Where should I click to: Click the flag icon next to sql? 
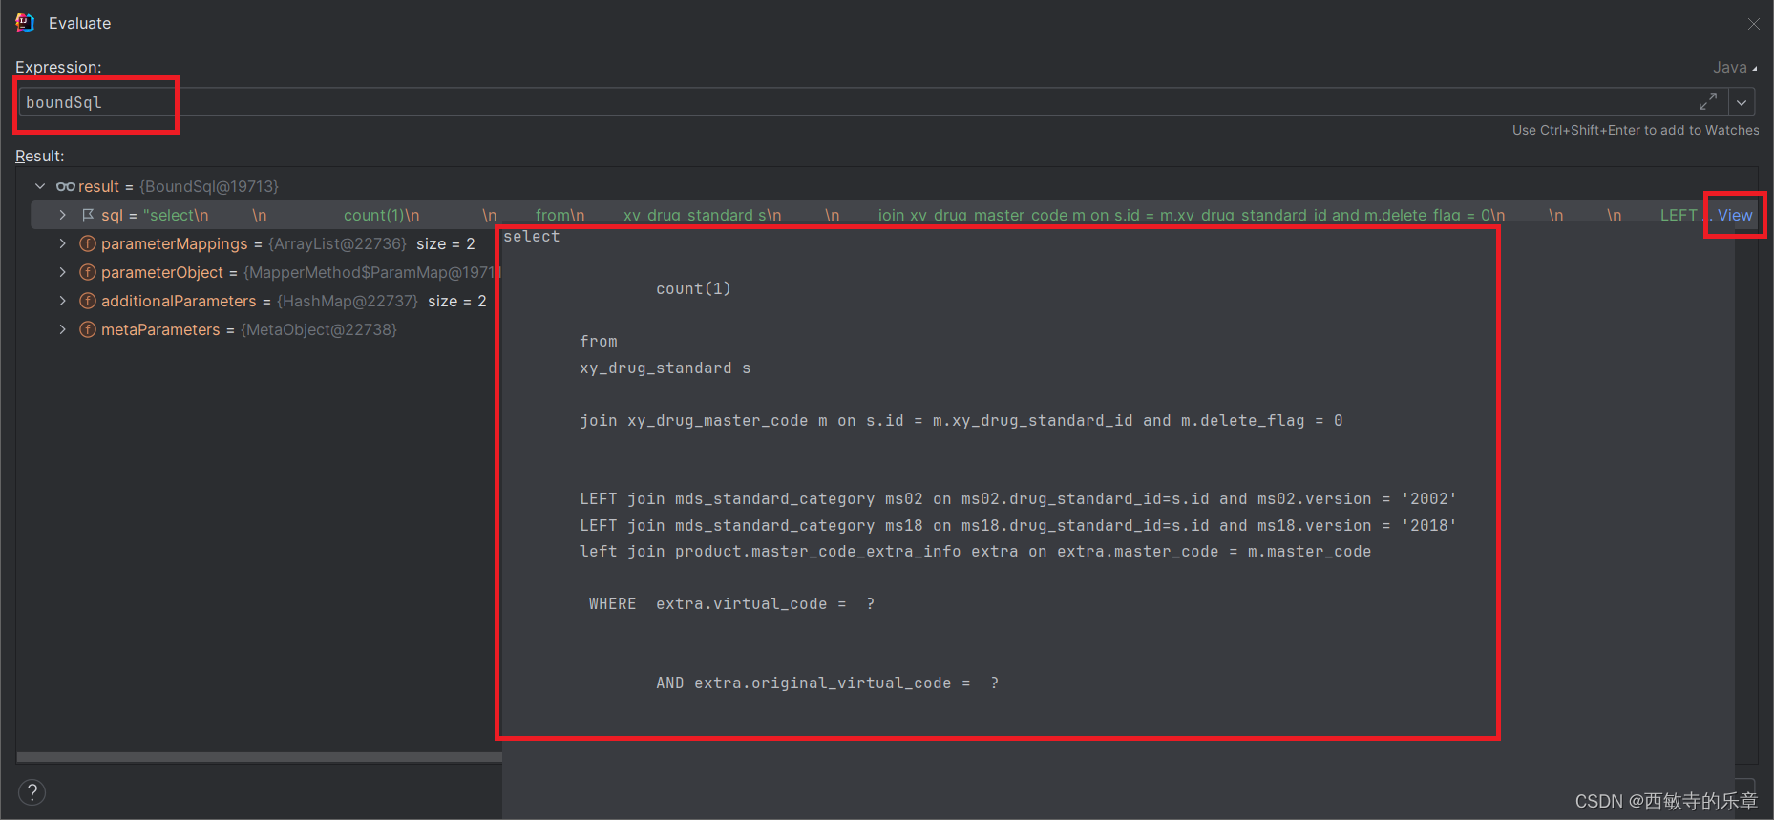pyautogui.click(x=88, y=215)
